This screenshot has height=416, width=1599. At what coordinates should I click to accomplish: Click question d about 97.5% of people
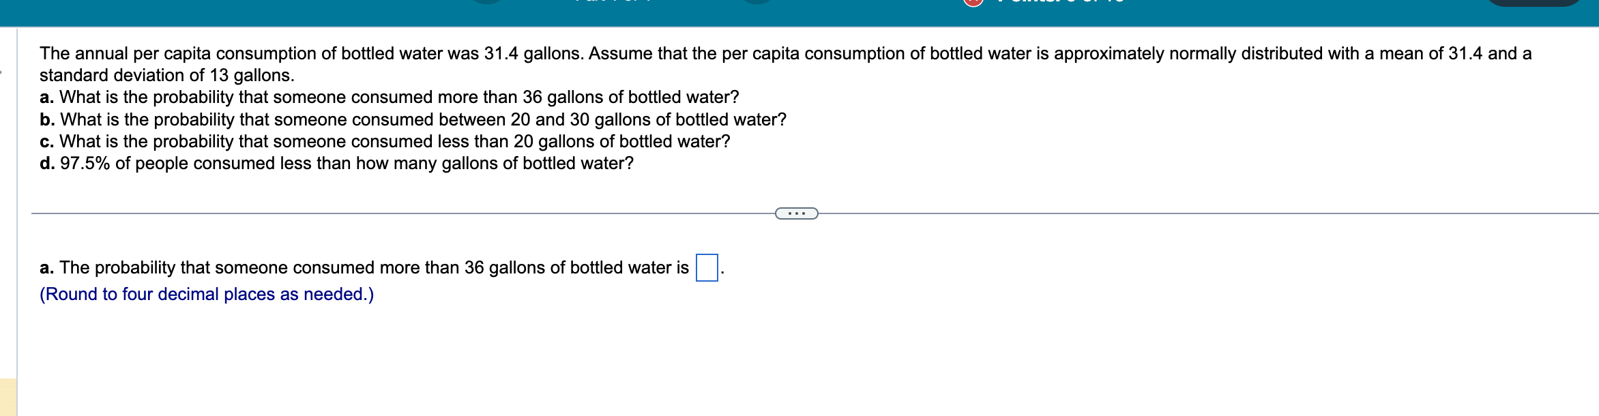336,164
